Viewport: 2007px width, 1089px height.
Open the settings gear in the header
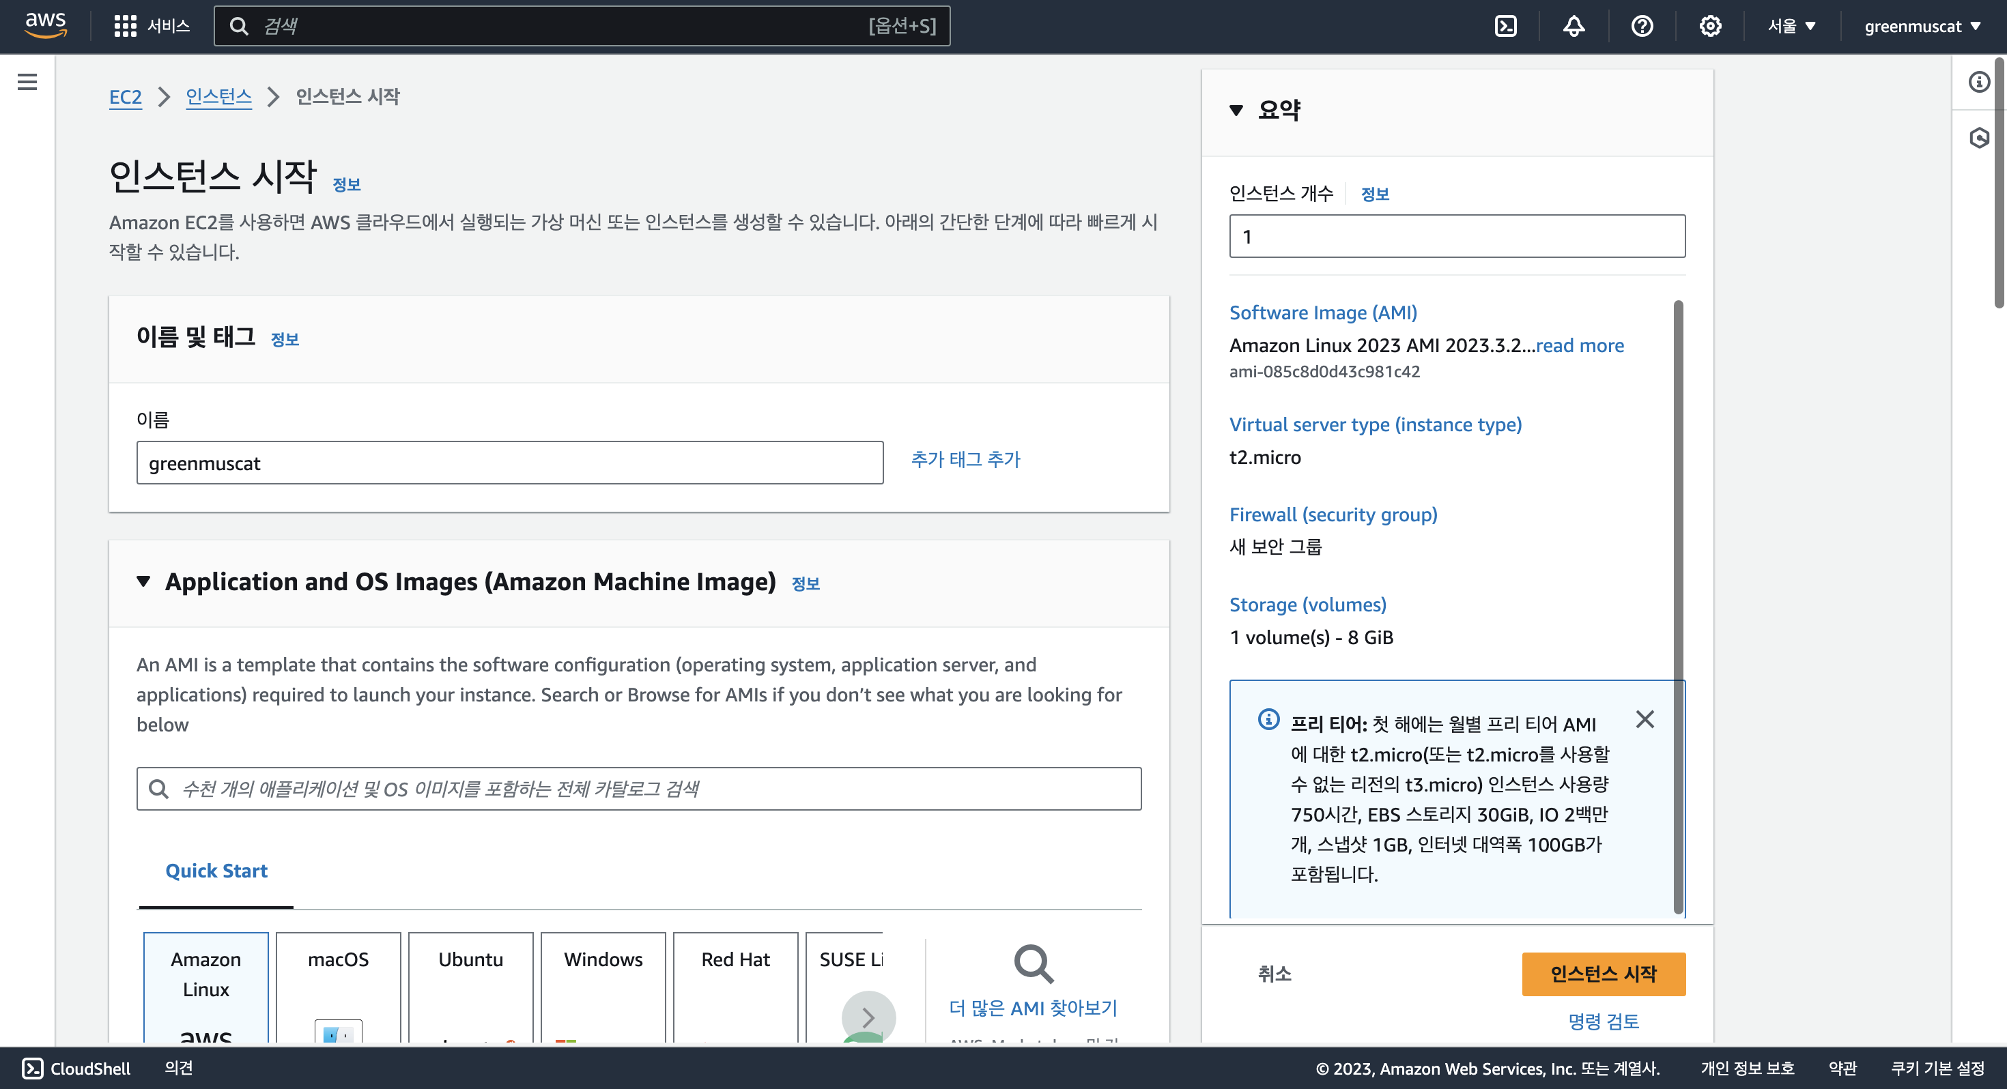[x=1710, y=27]
